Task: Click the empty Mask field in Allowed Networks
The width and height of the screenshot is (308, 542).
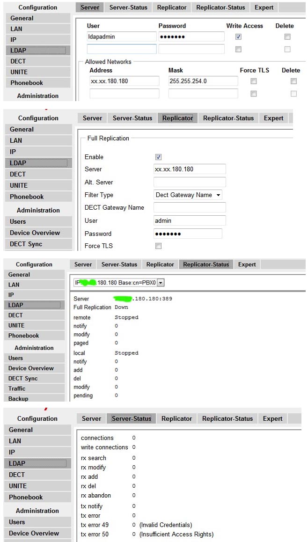Action: tap(203, 93)
